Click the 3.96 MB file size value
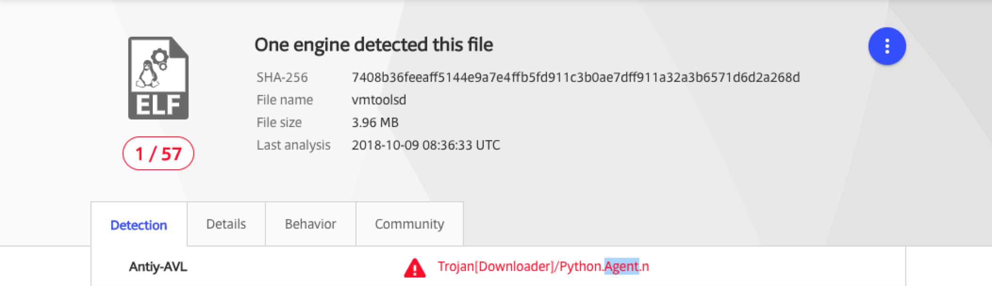 [375, 122]
